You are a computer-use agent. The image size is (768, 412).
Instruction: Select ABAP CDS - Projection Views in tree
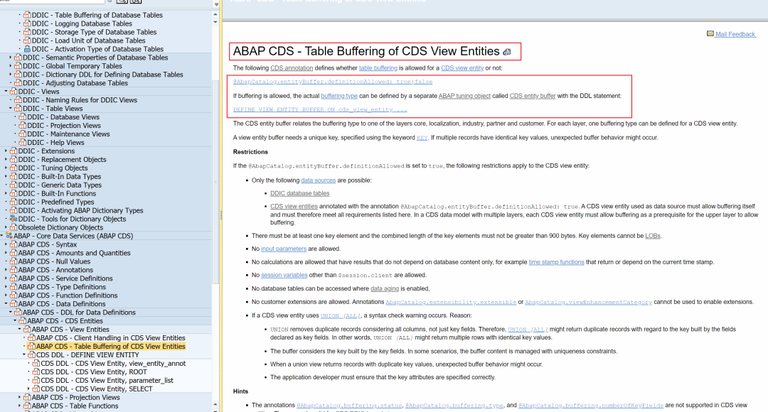tap(76, 398)
